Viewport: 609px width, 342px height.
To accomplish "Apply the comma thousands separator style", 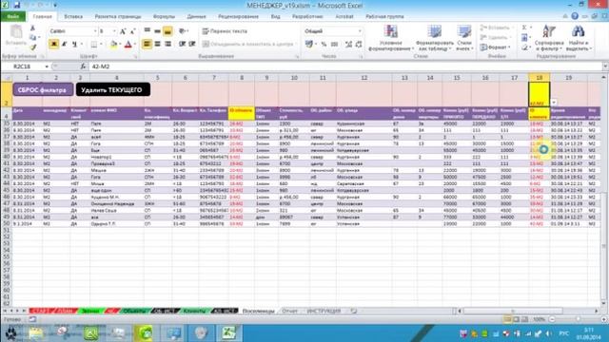I will point(334,45).
